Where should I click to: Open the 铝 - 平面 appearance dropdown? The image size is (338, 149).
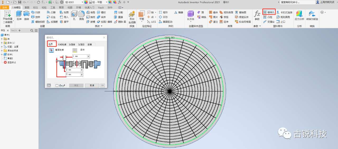(106, 2)
